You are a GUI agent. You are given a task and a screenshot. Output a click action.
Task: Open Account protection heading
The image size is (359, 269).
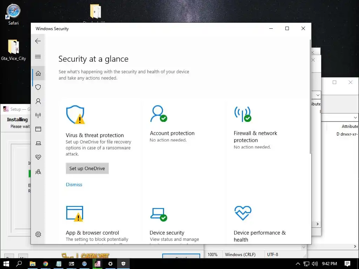pyautogui.click(x=172, y=133)
